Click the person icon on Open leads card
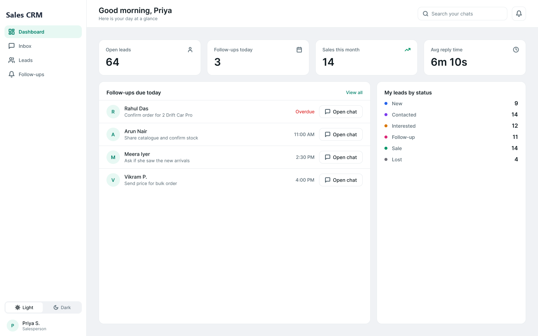Screen dimensions: 538x336 pos(190,50)
